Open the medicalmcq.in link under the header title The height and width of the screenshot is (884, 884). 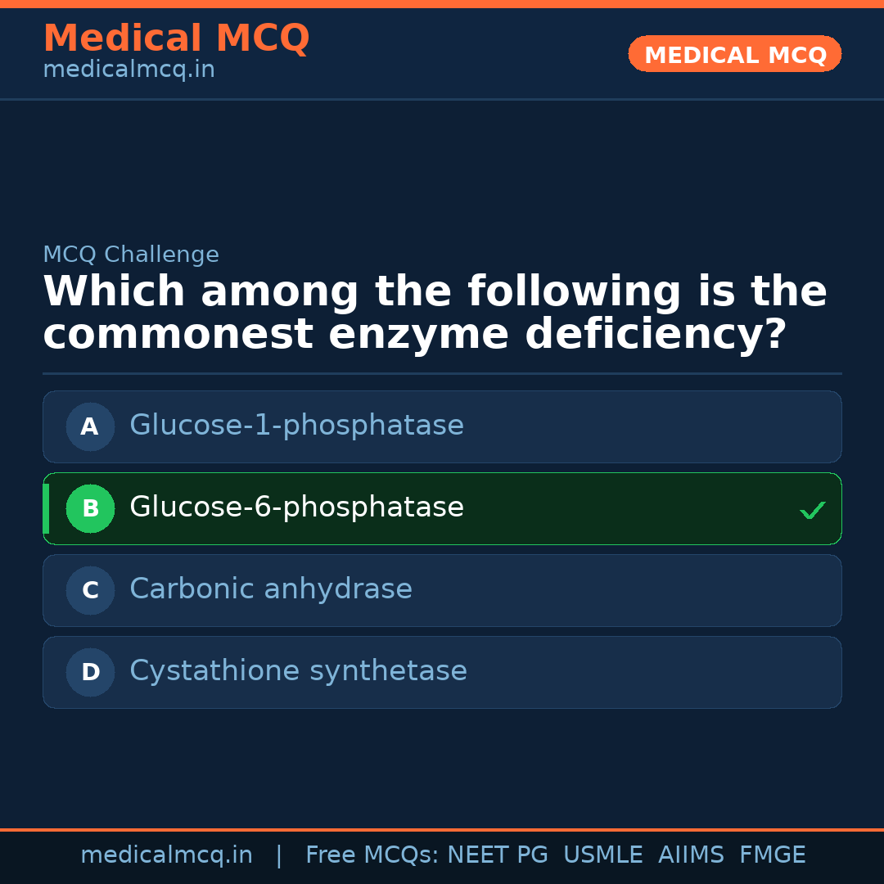coord(129,70)
